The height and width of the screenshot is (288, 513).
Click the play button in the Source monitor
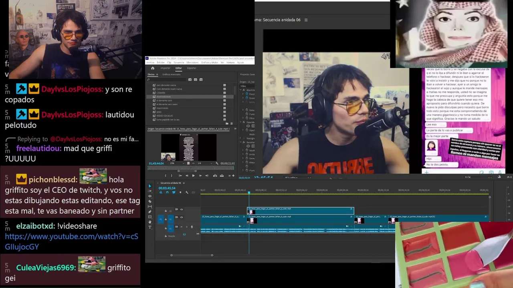(x=193, y=176)
